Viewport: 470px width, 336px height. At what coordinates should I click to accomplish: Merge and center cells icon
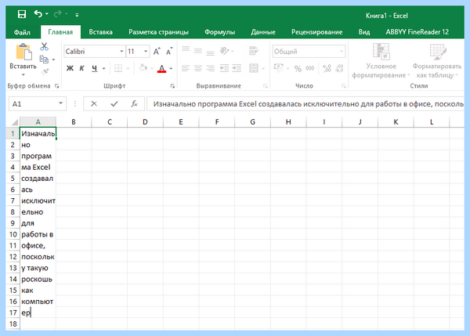click(x=254, y=68)
